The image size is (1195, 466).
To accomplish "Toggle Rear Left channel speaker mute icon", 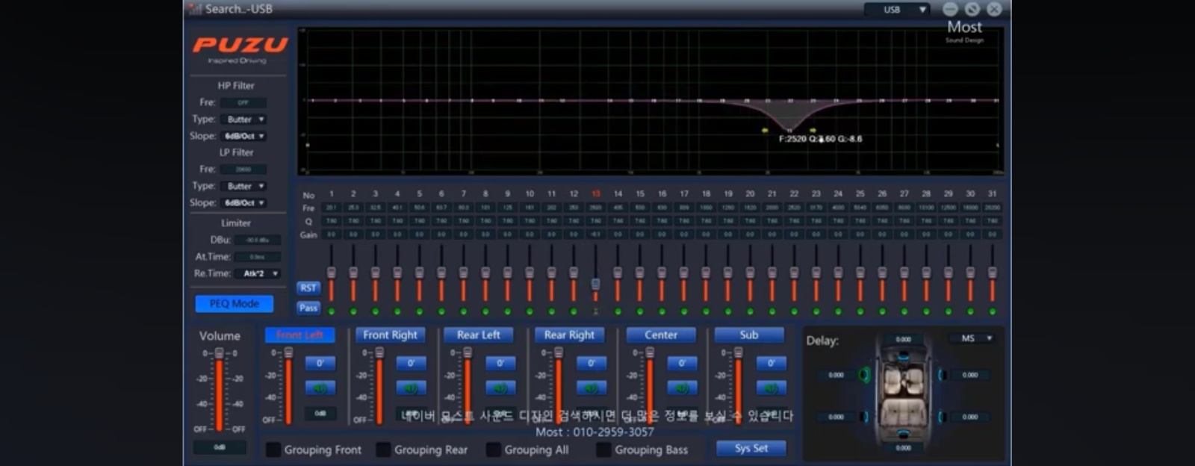I will point(500,388).
